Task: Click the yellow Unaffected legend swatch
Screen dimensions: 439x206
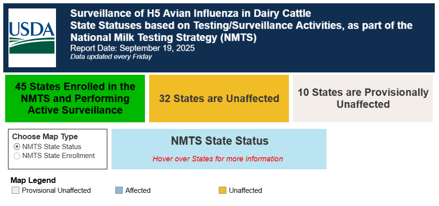Action: coord(223,190)
